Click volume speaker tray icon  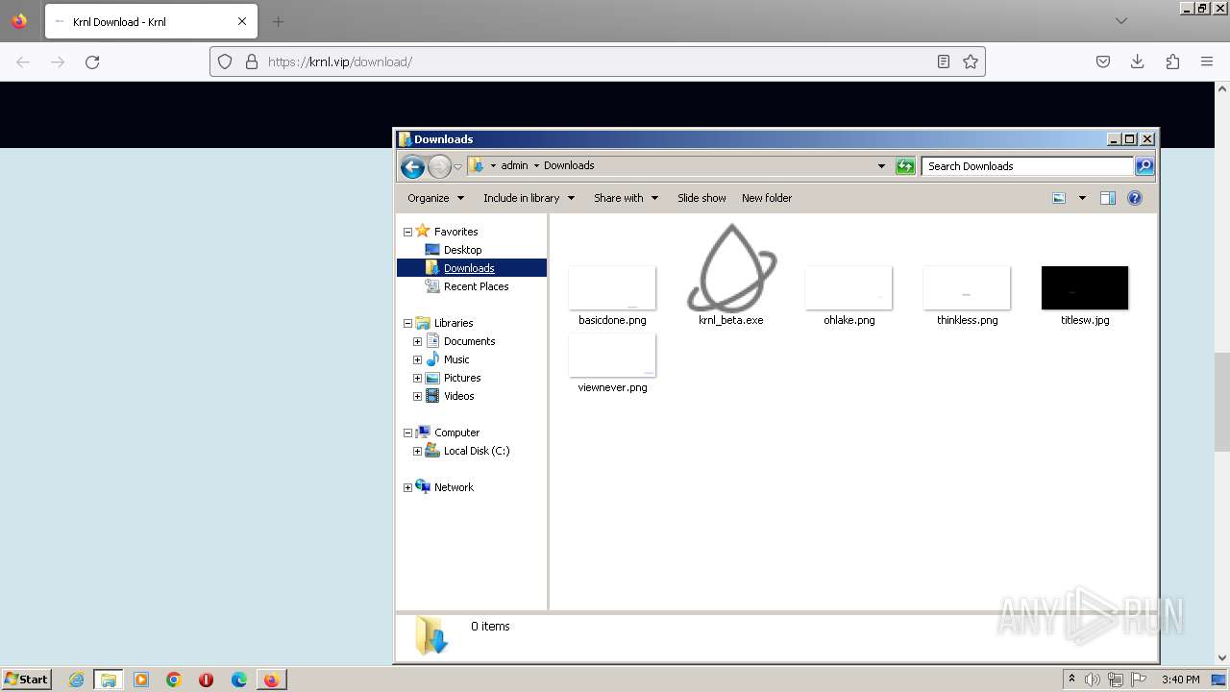click(x=1093, y=680)
